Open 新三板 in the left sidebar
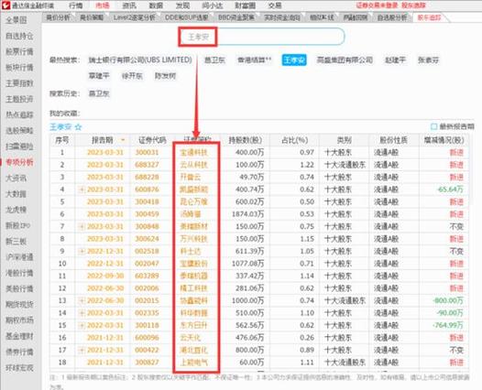The height and width of the screenshot is (390, 482). coord(16,242)
